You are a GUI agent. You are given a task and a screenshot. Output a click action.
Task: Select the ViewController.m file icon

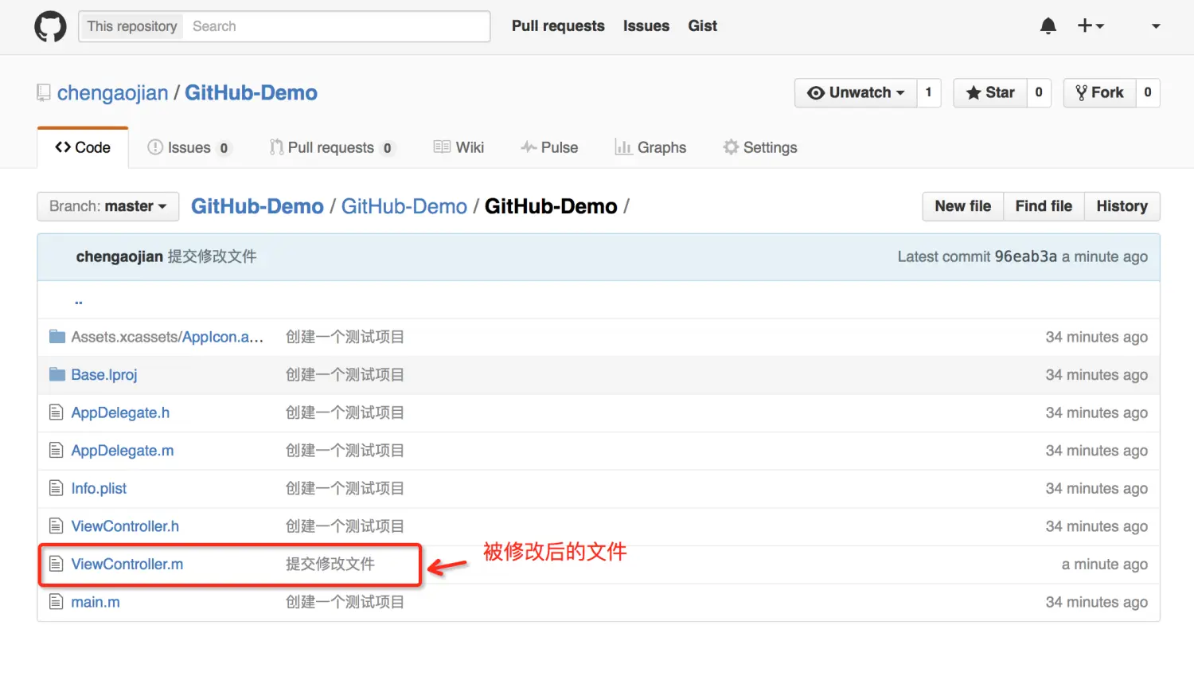point(56,564)
